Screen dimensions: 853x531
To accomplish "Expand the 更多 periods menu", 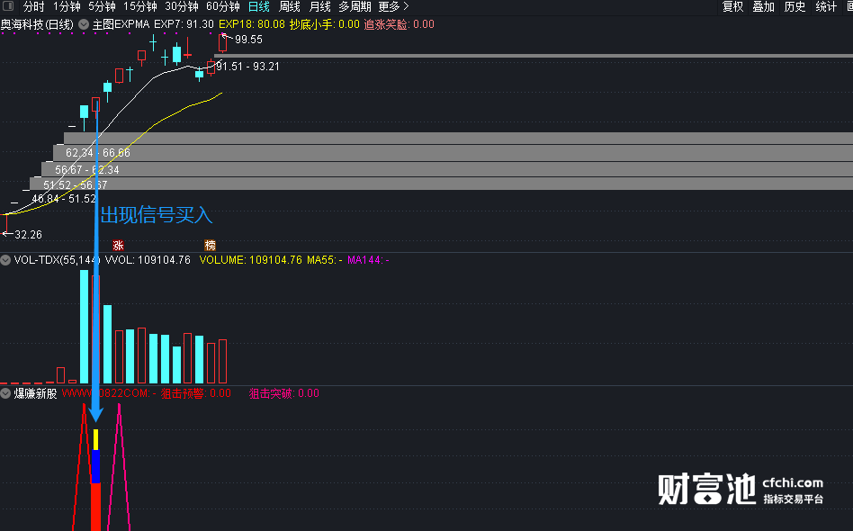I will click(x=393, y=6).
